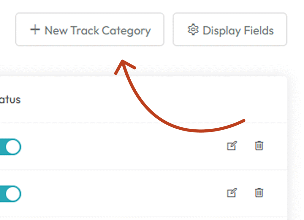Delete the second track category row
This screenshot has width=304, height=220.
[x=259, y=193]
